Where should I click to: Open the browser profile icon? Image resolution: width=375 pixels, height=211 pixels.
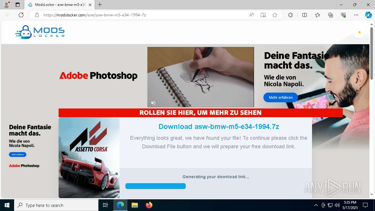(6, 5)
